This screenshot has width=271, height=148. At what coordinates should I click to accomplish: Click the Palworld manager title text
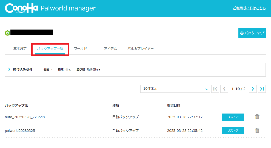click(68, 8)
